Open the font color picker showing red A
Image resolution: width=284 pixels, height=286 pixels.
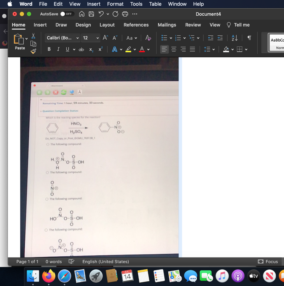pos(142,49)
